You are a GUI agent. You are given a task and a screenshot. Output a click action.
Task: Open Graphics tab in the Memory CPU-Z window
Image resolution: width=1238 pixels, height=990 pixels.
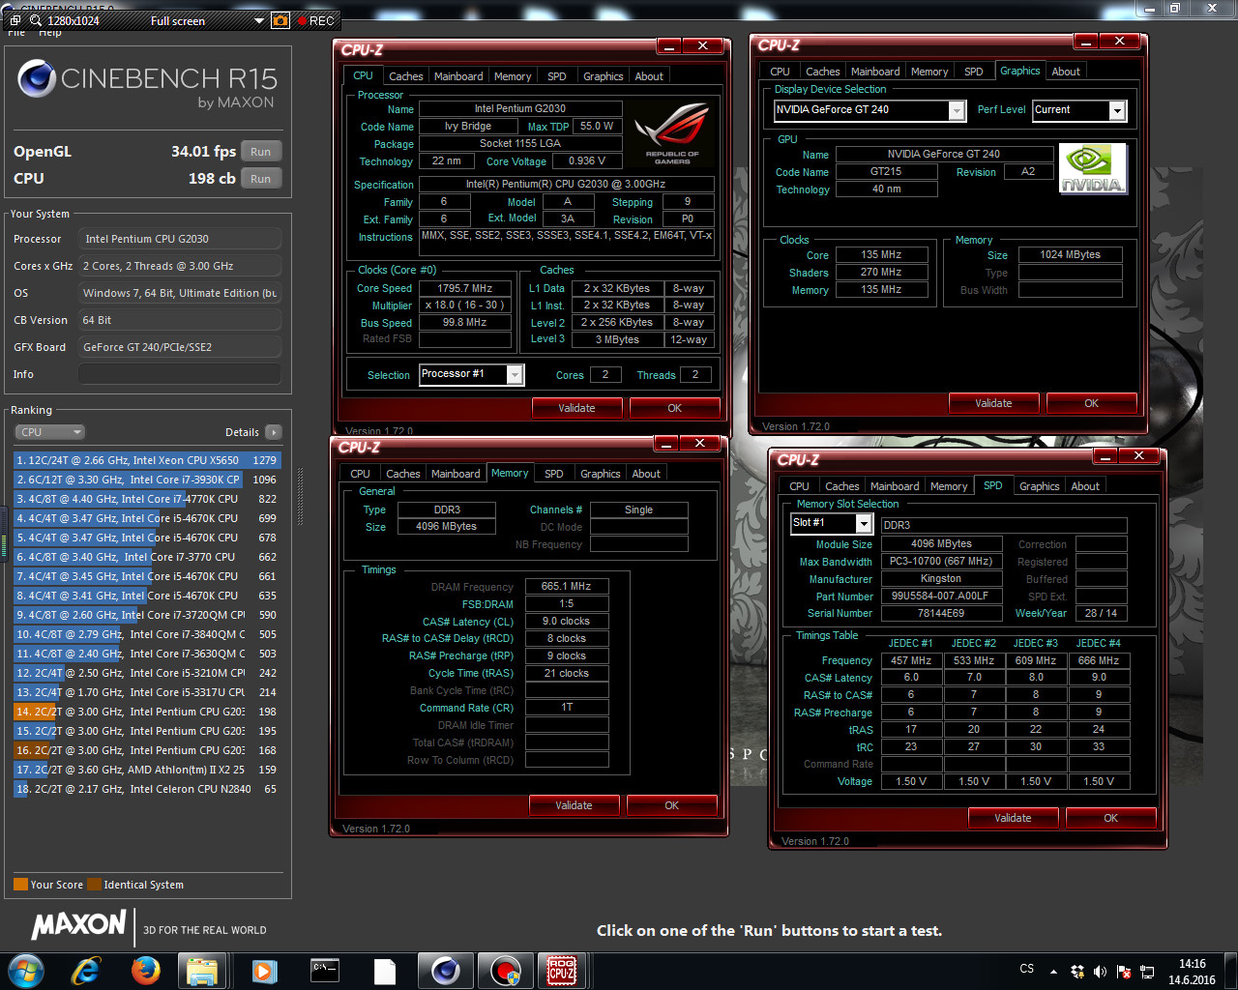pos(601,474)
